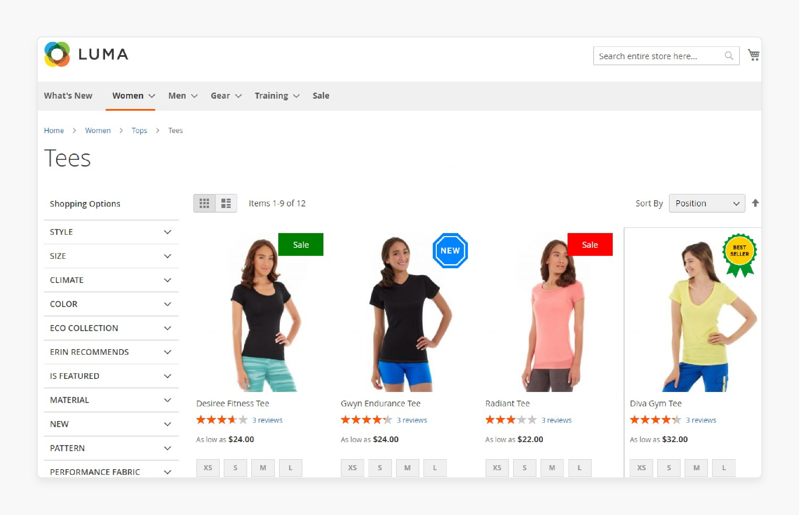Viewport: 799px width, 515px height.
Task: Click the Luma logo
Action: coord(87,54)
